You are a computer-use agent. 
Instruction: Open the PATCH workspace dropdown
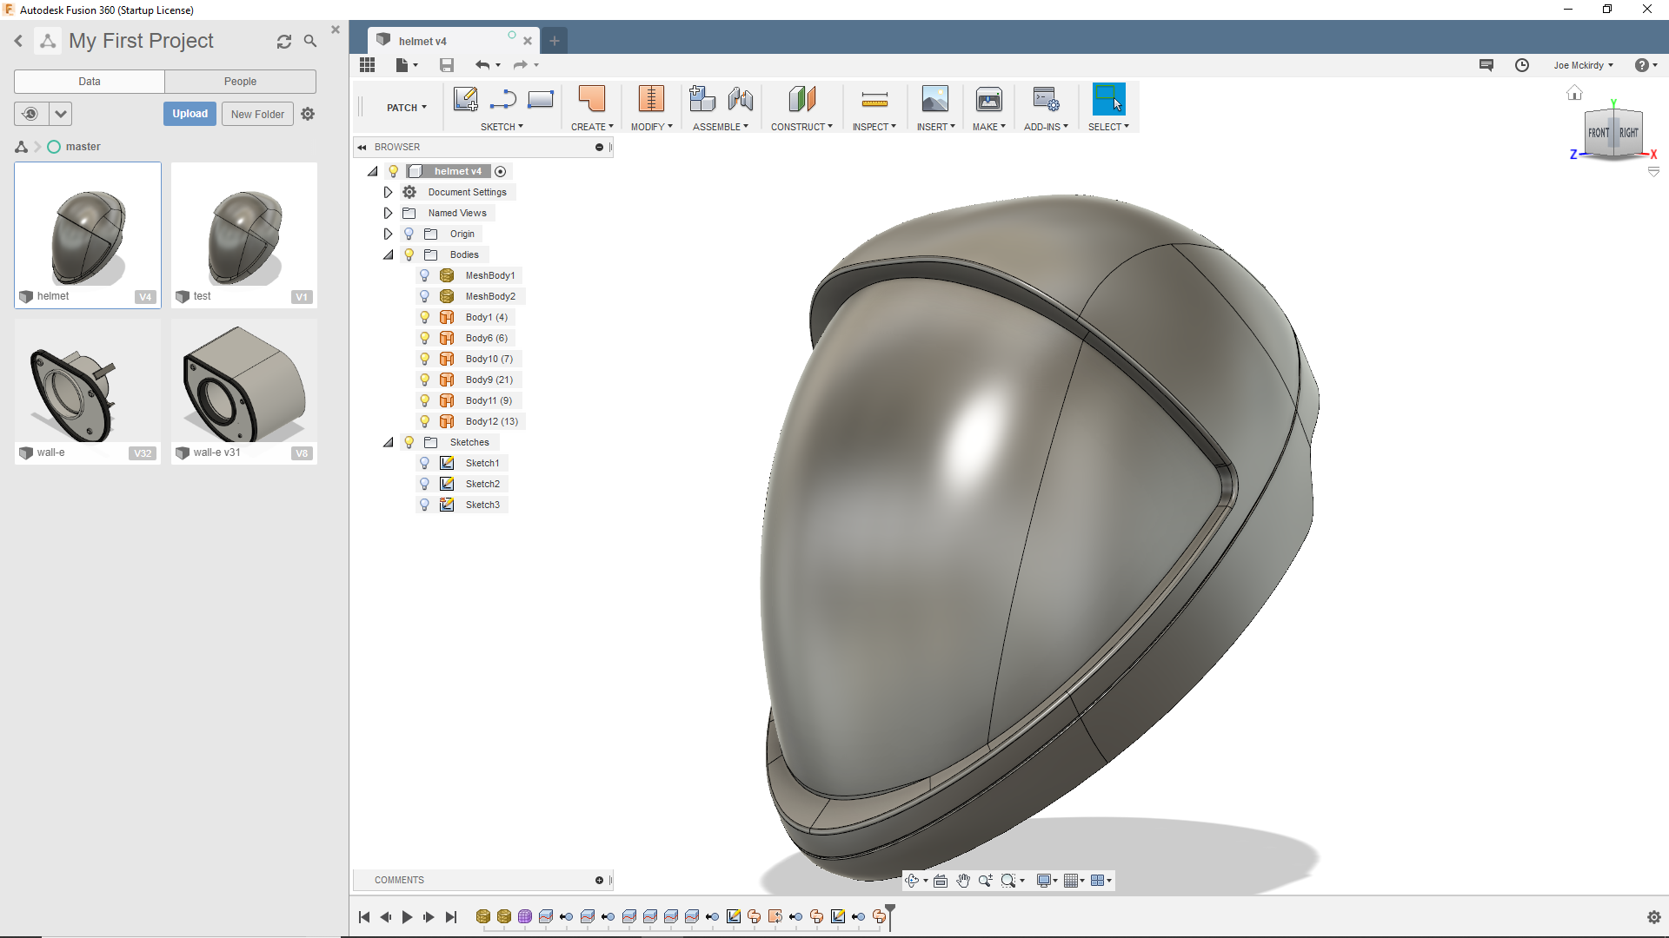tap(407, 108)
